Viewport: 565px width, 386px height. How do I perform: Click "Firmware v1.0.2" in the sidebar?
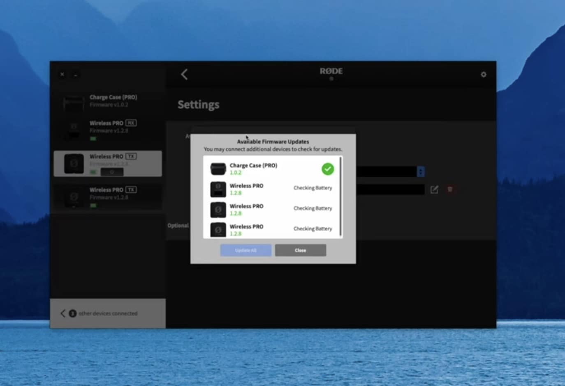pos(109,105)
